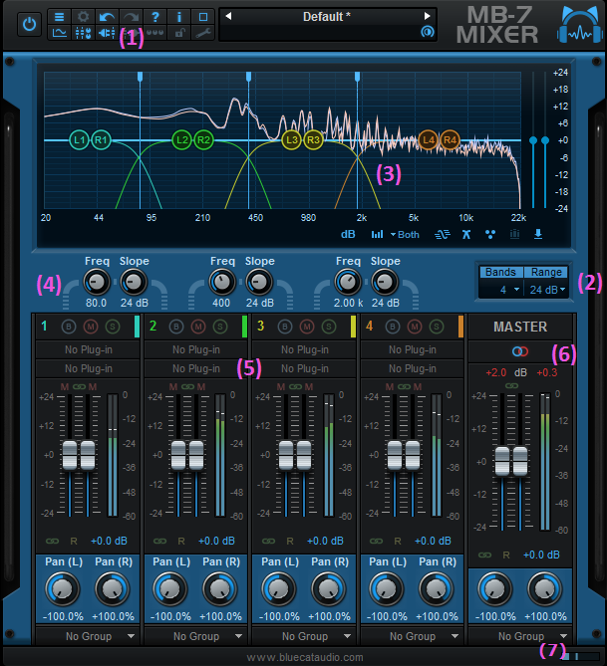Mute band 1 with M button
This screenshot has width=607, height=666.
pyautogui.click(x=90, y=327)
